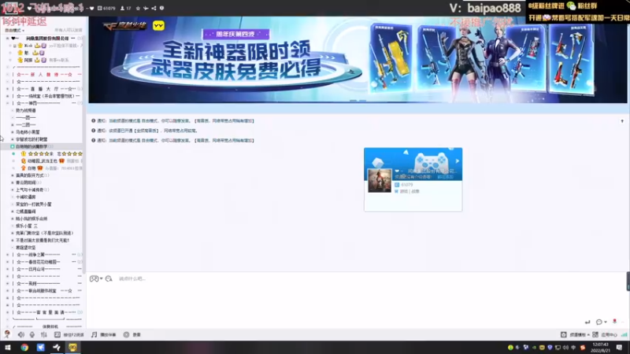
Task: Click the info circle icon in title bar
Action: point(162,8)
